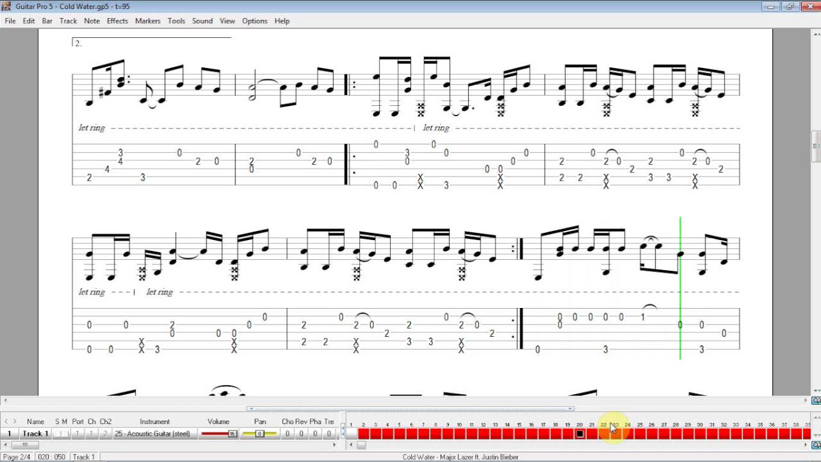Click the track list horizontal scrollbar thumb

click(x=26, y=445)
